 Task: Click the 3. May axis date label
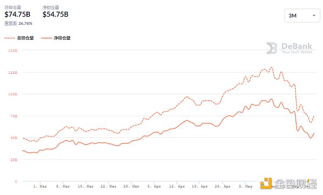click(x=245, y=186)
